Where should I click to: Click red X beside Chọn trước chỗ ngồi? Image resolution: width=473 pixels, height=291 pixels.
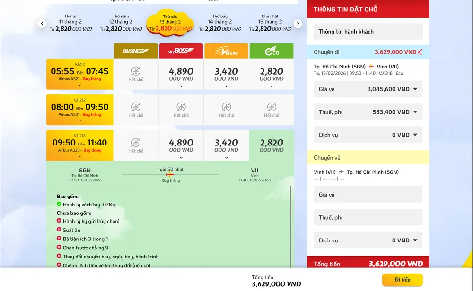point(59,248)
